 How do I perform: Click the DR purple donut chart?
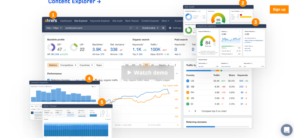(51, 47)
